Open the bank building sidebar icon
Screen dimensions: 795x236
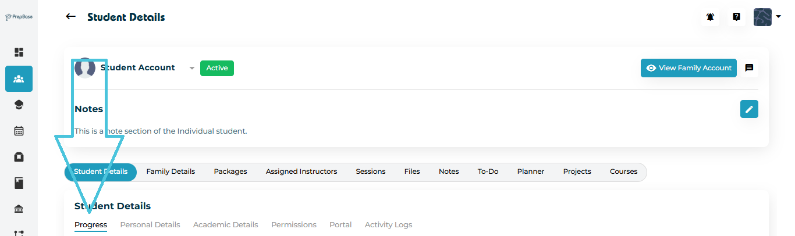click(19, 209)
